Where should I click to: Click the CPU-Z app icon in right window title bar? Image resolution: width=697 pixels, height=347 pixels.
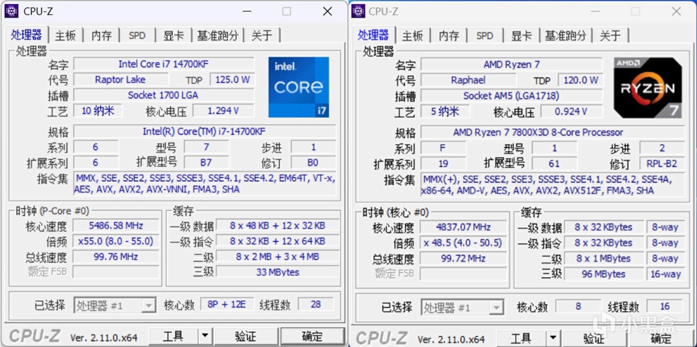(x=358, y=11)
